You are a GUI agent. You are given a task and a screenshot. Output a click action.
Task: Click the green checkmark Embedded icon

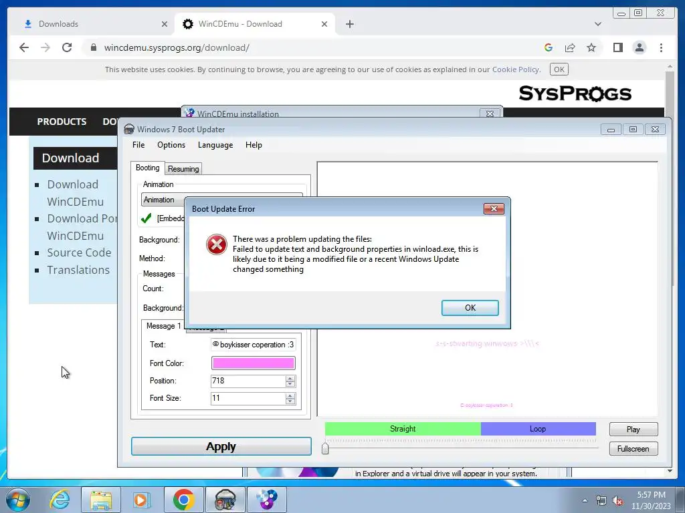pos(146,218)
